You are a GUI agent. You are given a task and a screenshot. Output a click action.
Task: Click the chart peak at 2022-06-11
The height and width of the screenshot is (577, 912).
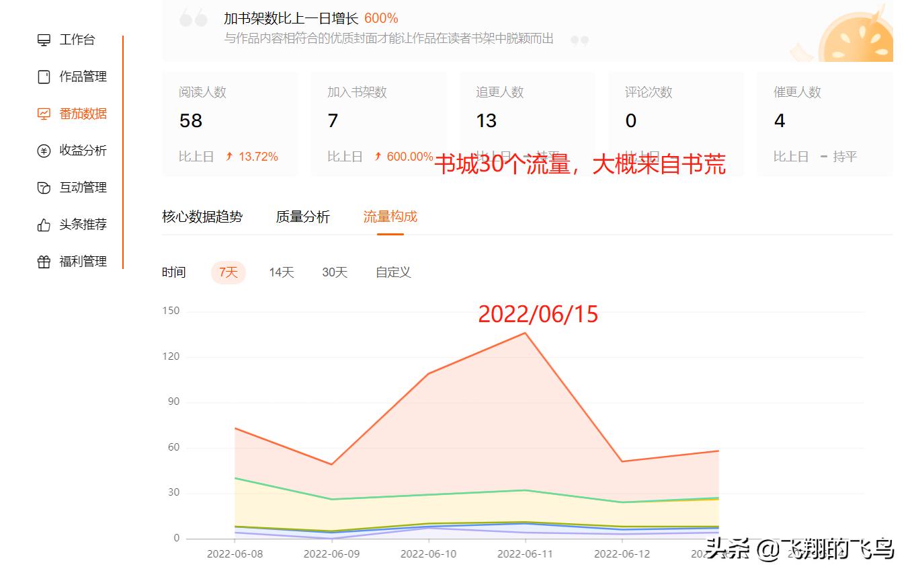(x=524, y=332)
